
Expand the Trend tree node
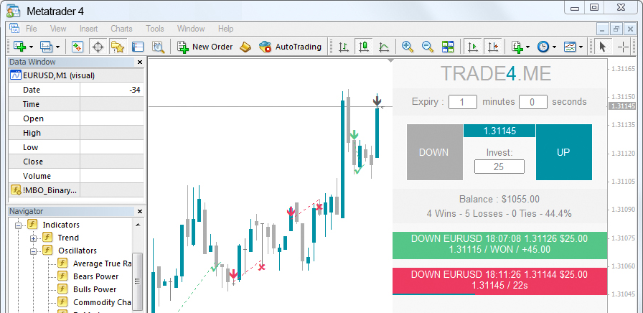pos(34,238)
